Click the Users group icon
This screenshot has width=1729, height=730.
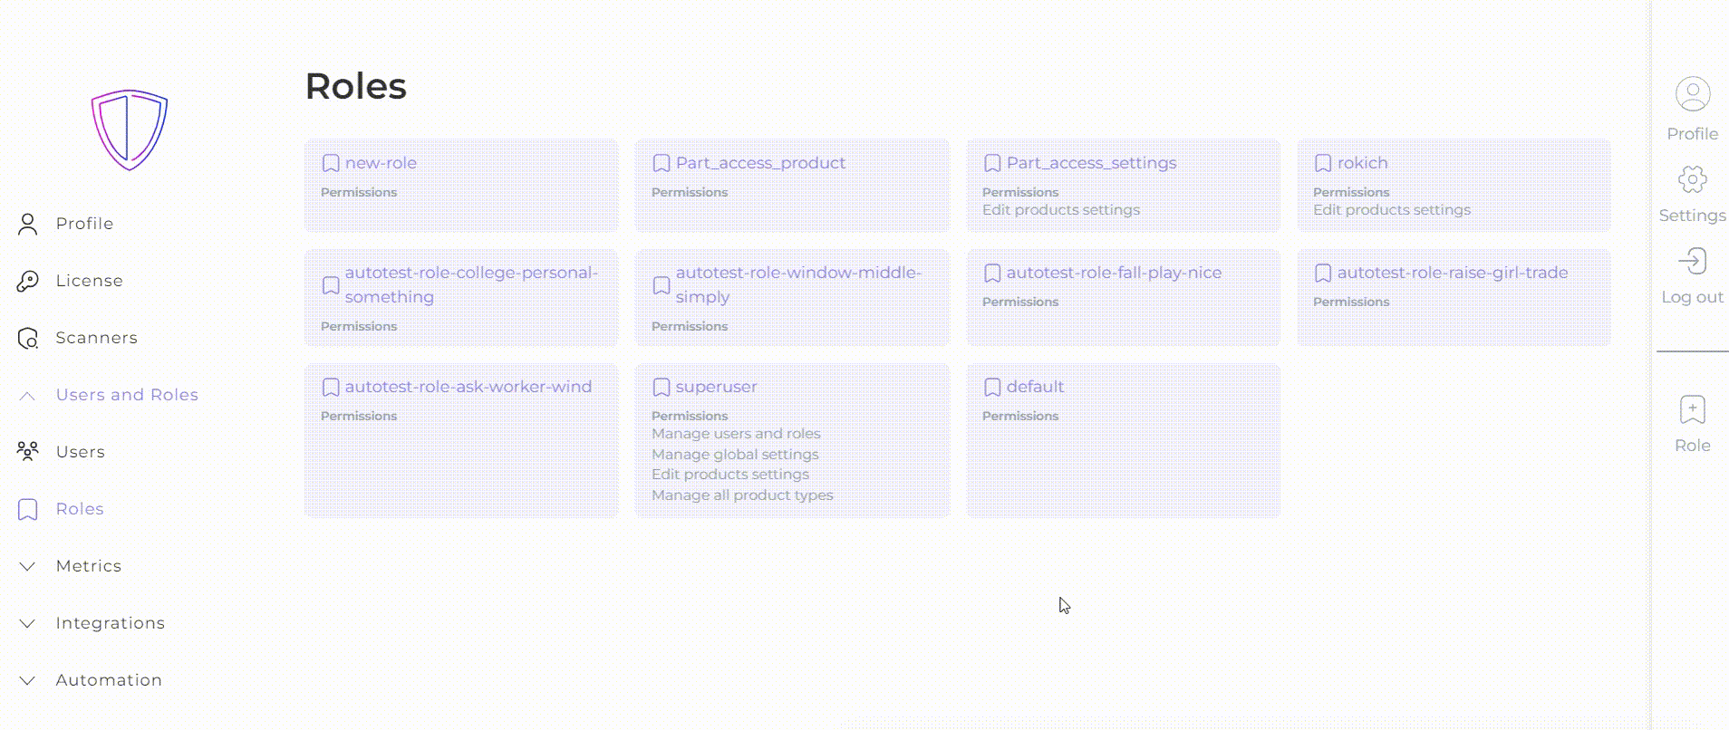click(x=27, y=451)
